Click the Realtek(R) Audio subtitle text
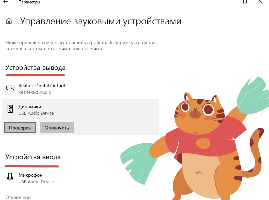This screenshot has width=269, height=200. point(35,92)
